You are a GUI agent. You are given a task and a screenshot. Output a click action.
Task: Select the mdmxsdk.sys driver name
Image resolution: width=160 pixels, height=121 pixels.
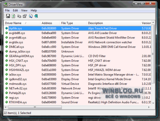pos(18,84)
